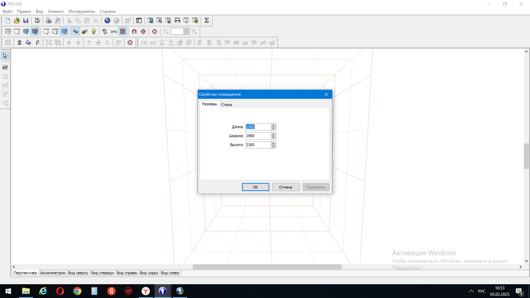This screenshot has width=530, height=298.
Task: Open the zoom level dropdown in toolbar
Action: click(x=187, y=31)
